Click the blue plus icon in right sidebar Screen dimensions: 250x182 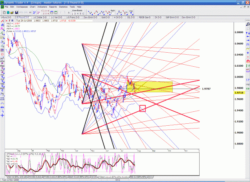coord(248,53)
